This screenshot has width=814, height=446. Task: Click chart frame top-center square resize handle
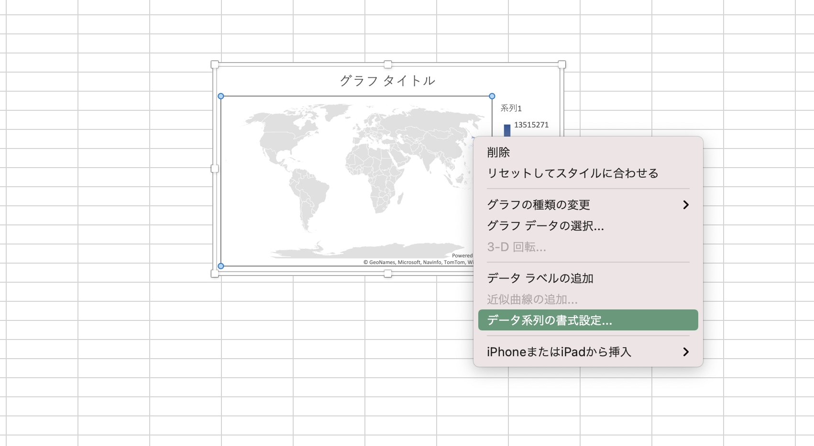coord(388,64)
